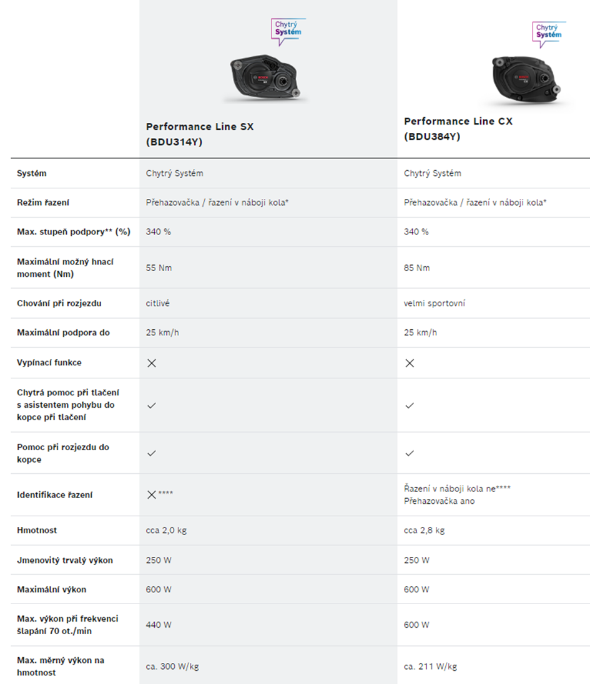Open the Performance Line CX motor image
The height and width of the screenshot is (684, 590).
[526, 80]
